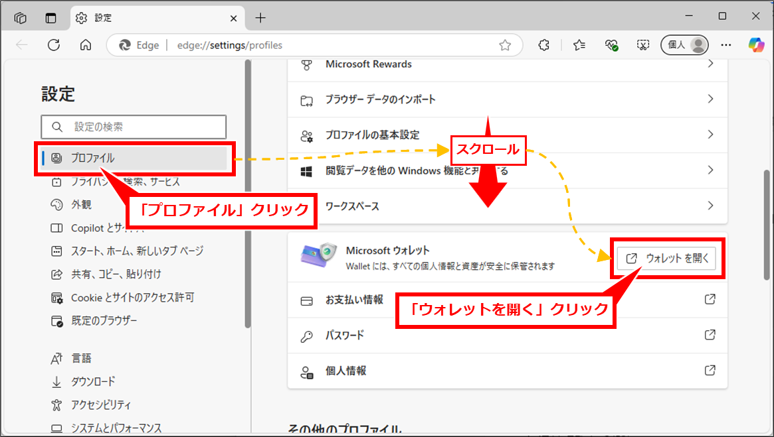
Task: Click the screenshot capture toolbar icon
Action: [x=642, y=45]
